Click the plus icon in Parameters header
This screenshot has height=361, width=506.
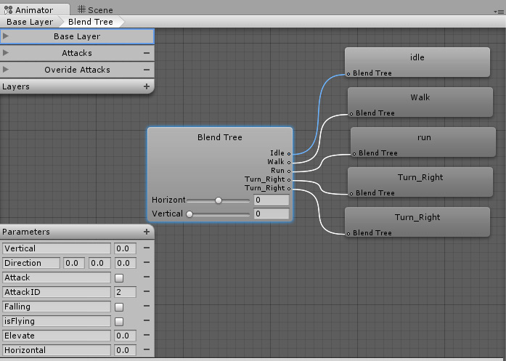click(147, 232)
